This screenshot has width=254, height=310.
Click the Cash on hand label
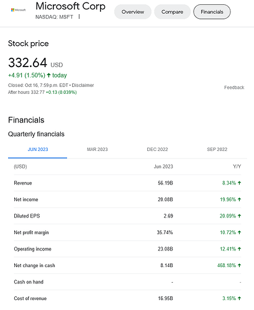click(x=29, y=282)
